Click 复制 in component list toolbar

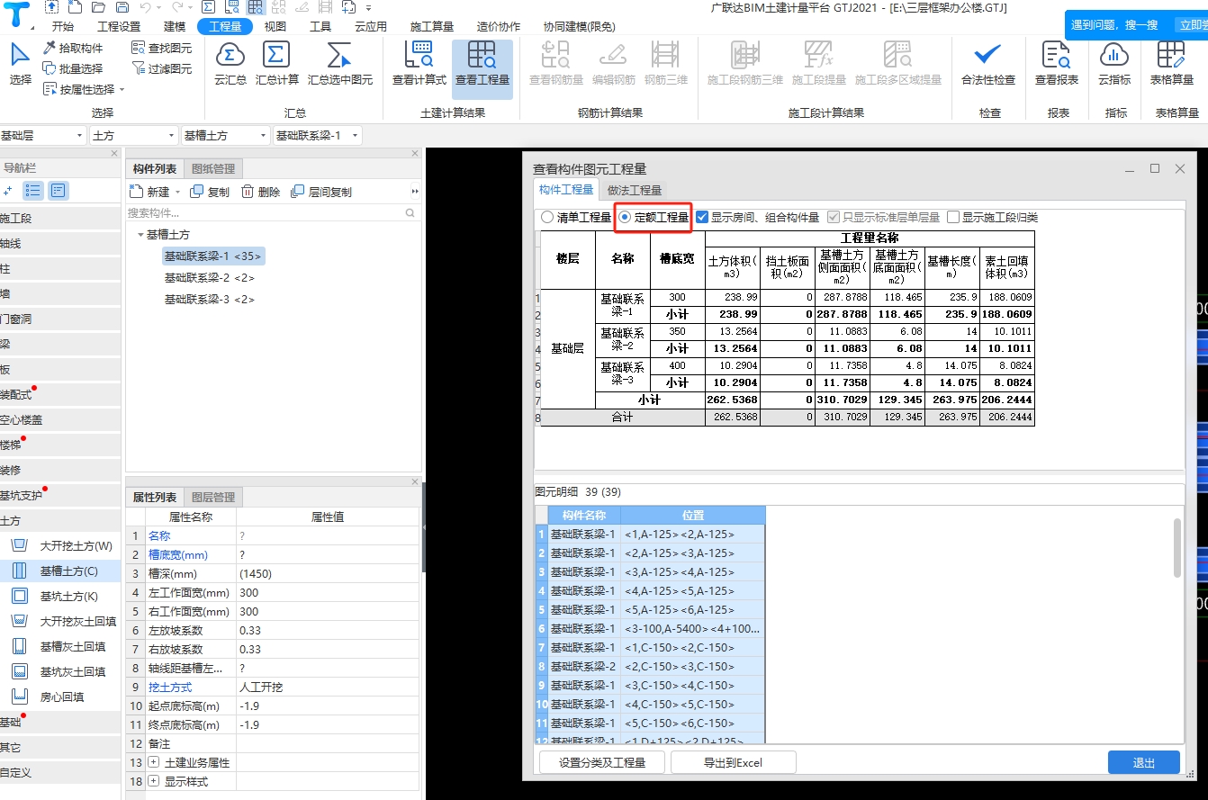click(211, 192)
